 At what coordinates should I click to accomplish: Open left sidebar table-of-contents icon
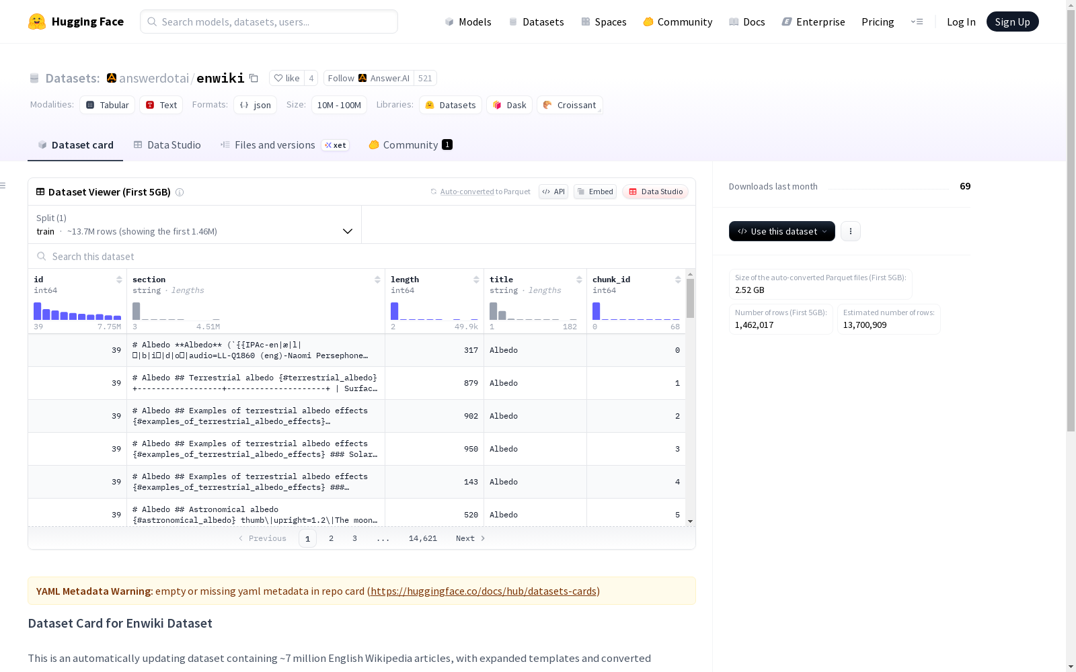click(x=3, y=185)
